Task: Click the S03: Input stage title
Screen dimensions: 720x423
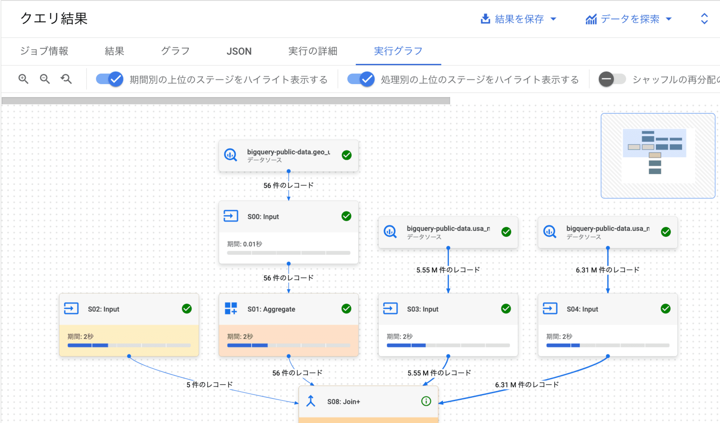Action: tap(423, 309)
